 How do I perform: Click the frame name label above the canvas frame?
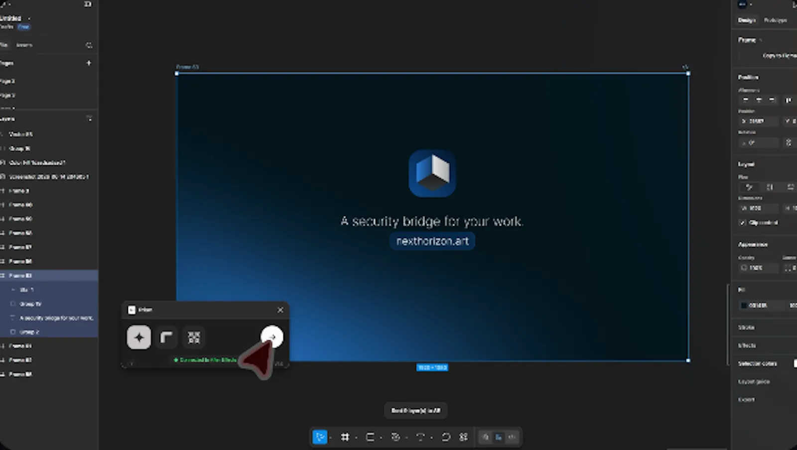[x=187, y=67]
